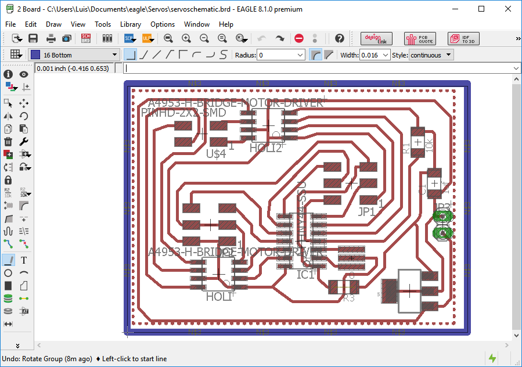Select the Show (eye) tool
The height and width of the screenshot is (367, 522).
point(24,74)
